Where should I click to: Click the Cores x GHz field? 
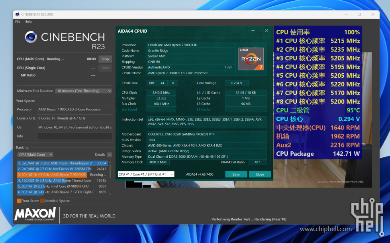74,118
